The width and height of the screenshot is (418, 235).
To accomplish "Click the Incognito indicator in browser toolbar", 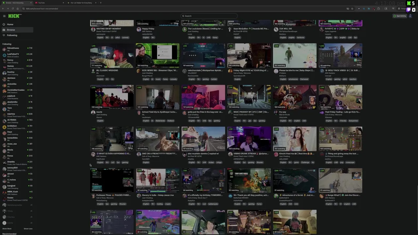I will point(402,8).
